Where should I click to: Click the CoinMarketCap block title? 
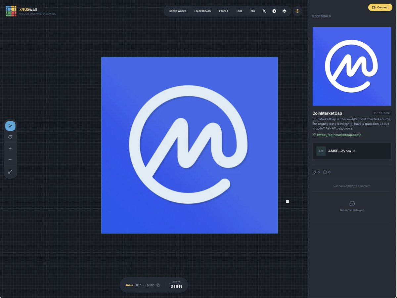[327, 113]
